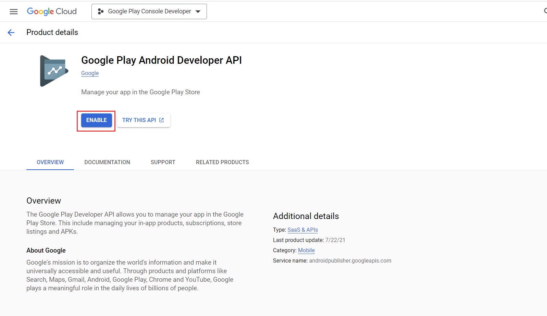The height and width of the screenshot is (316, 547).
Task: Click the Overview section heading
Action: click(43, 201)
